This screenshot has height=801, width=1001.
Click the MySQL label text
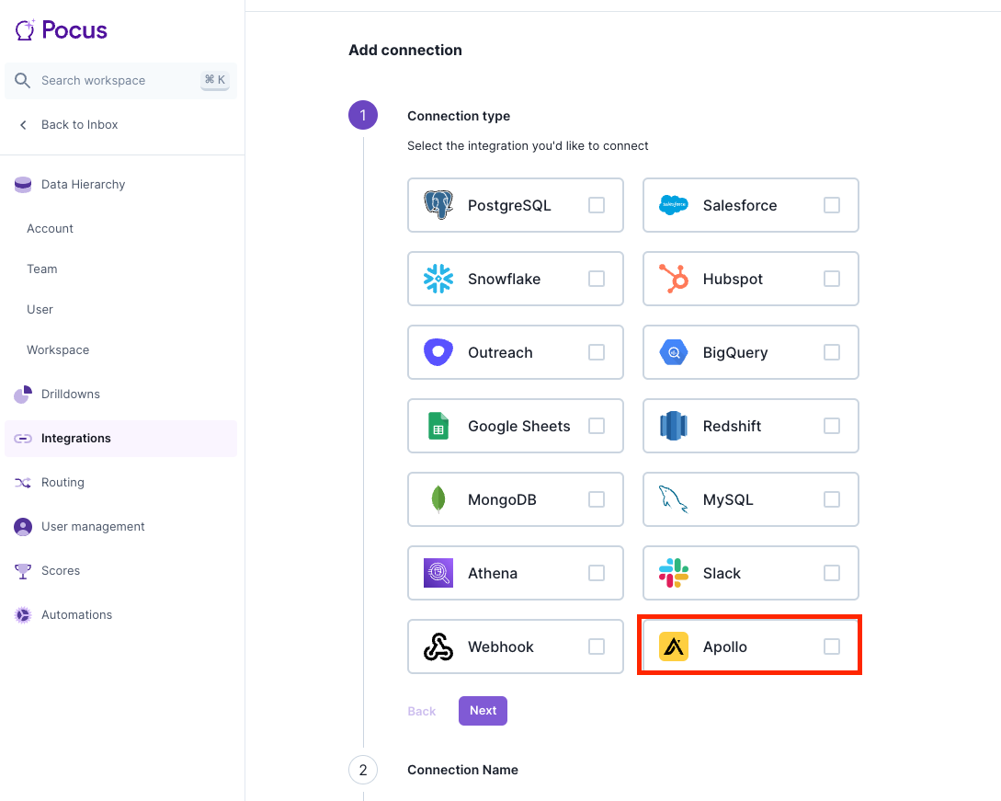[x=728, y=499]
